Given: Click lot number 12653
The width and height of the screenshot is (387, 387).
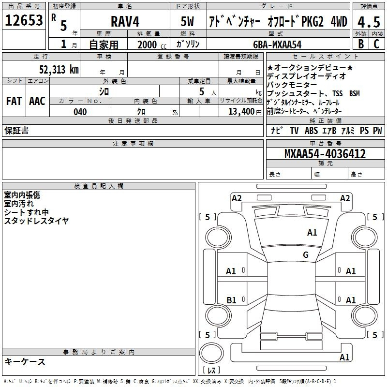Looking at the screenshot, I should tap(24, 20).
